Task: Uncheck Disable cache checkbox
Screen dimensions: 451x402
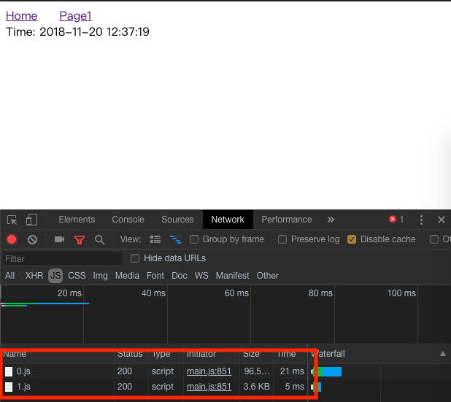Action: pos(352,239)
